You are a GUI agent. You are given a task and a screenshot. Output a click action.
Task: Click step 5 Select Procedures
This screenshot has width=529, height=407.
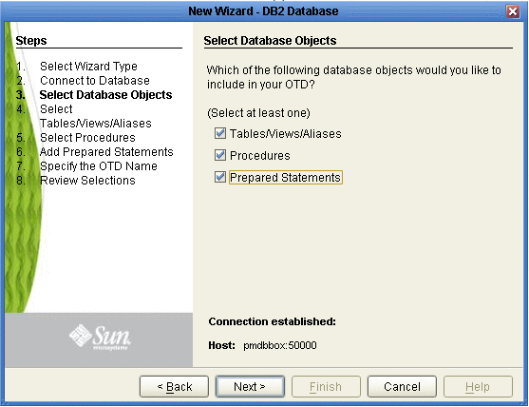point(87,138)
